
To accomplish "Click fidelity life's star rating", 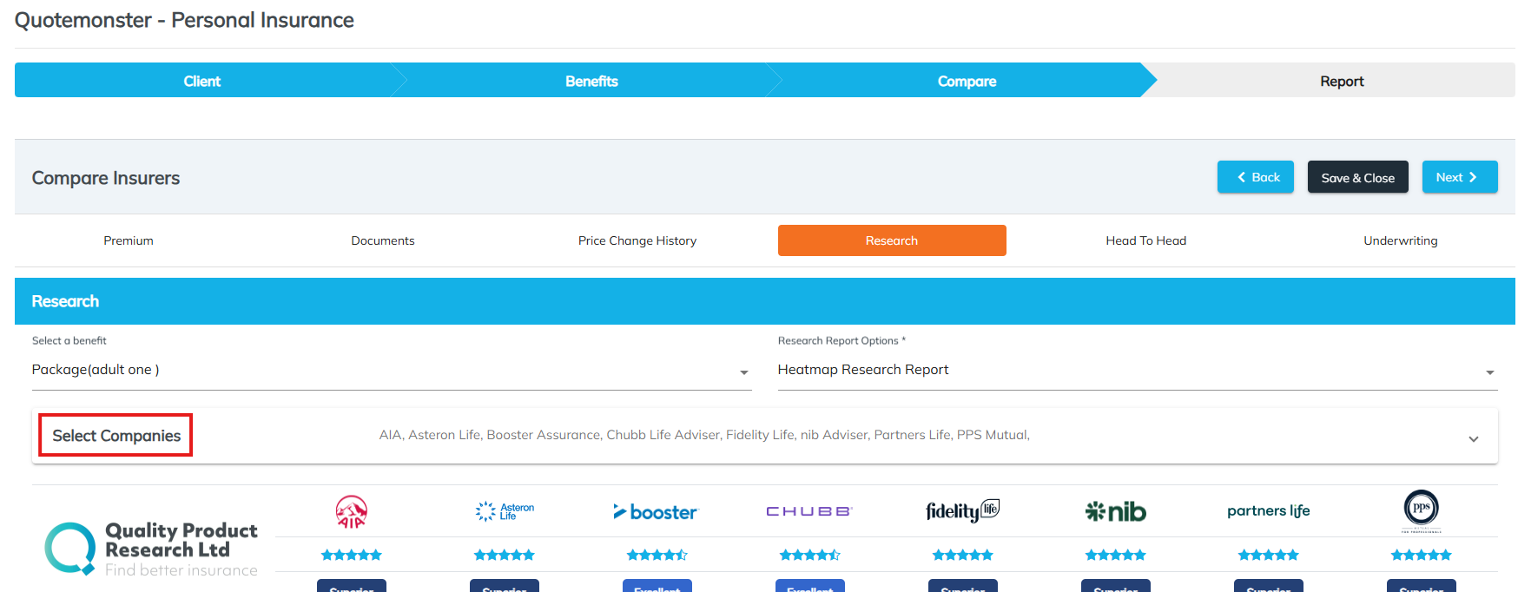I will tap(963, 555).
